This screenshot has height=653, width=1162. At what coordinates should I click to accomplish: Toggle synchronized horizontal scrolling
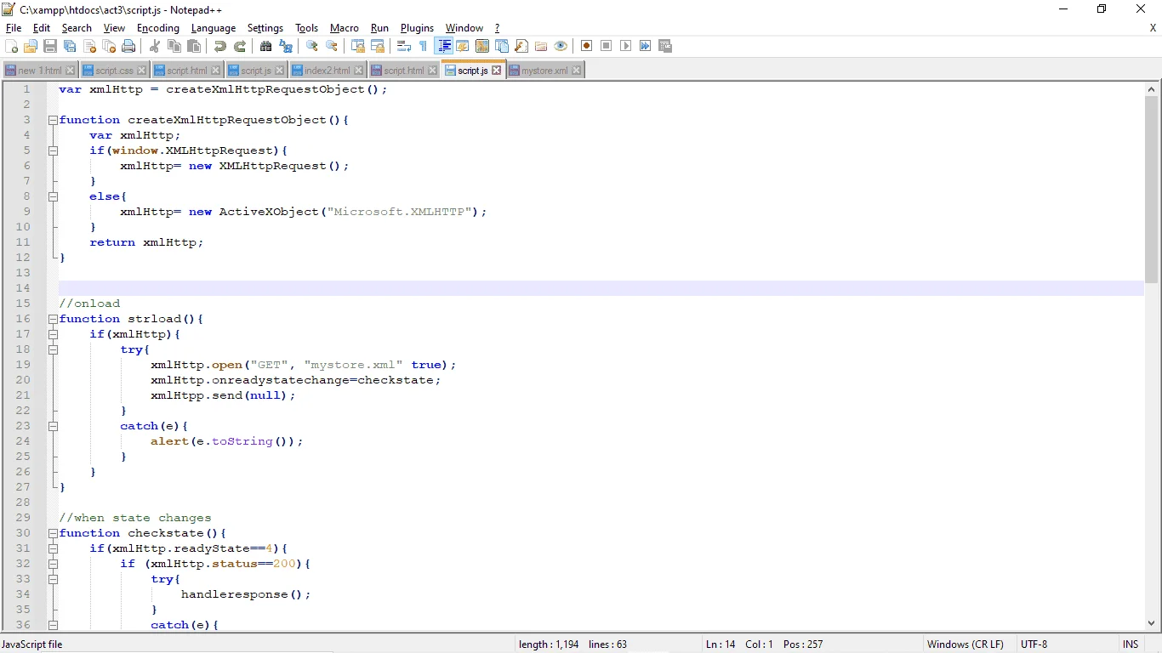378,46
